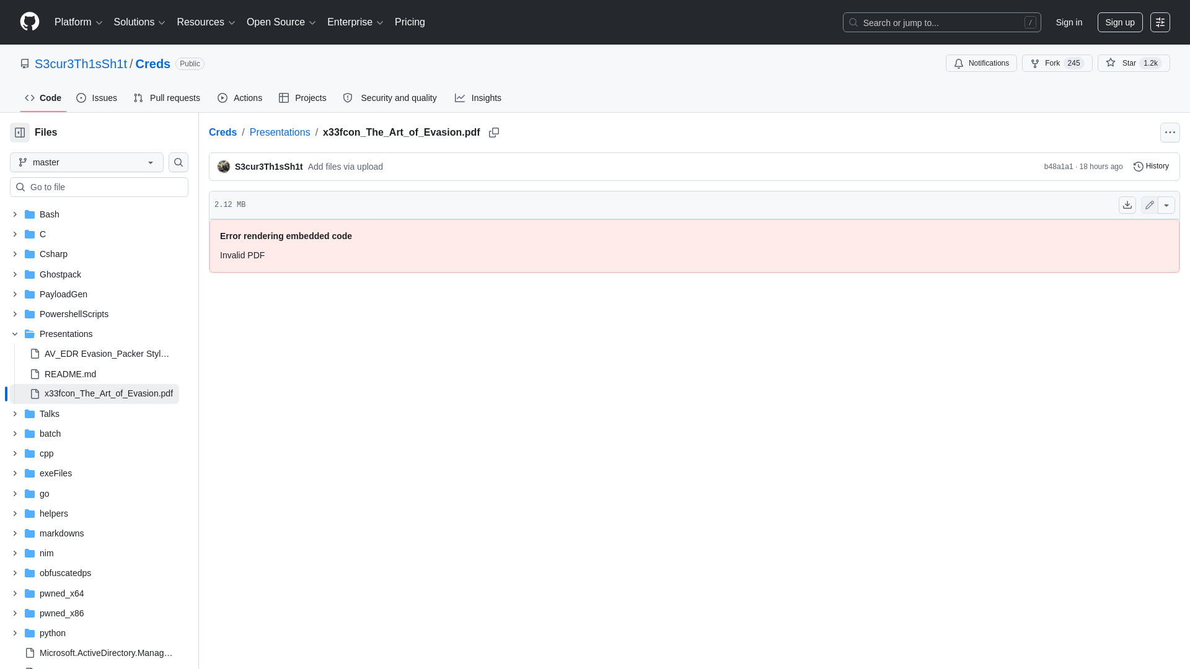Image resolution: width=1190 pixels, height=669 pixels.
Task: Expand the C folder chevron
Action: click(x=15, y=234)
